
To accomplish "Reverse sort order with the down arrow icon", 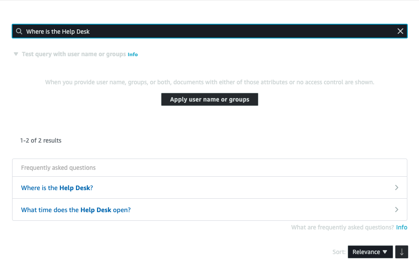I will coord(401,252).
